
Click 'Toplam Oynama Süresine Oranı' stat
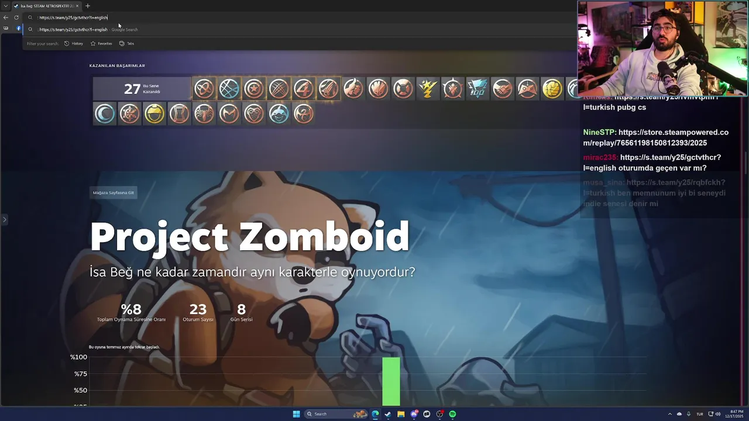(x=131, y=313)
